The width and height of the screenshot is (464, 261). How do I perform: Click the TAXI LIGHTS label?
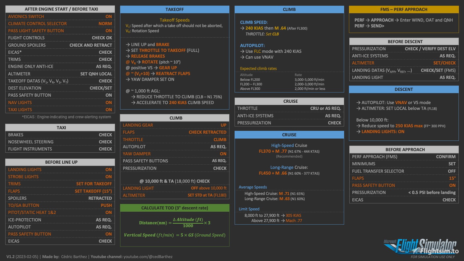click(x=20, y=110)
